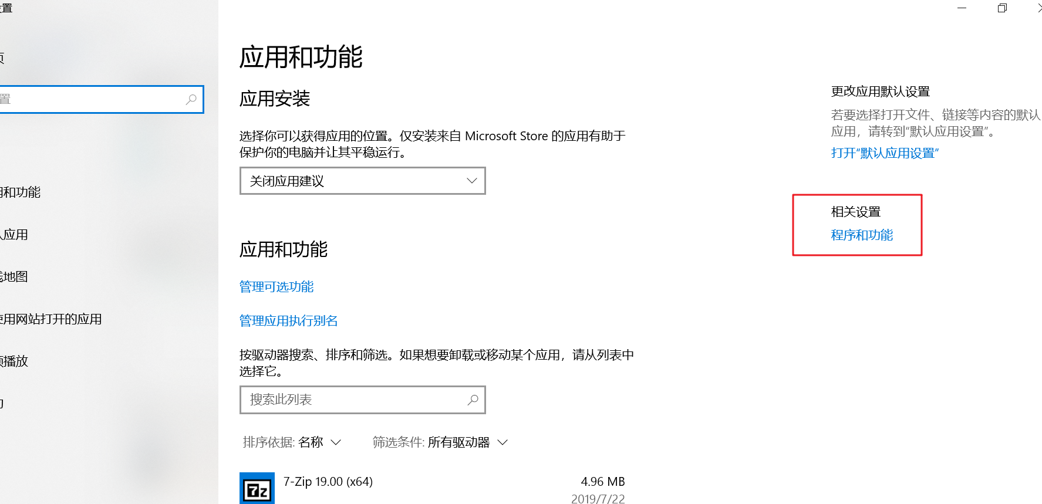Click the magnifier icon in 搜索此列表 box
Image resolution: width=1042 pixels, height=504 pixels.
[x=473, y=400]
